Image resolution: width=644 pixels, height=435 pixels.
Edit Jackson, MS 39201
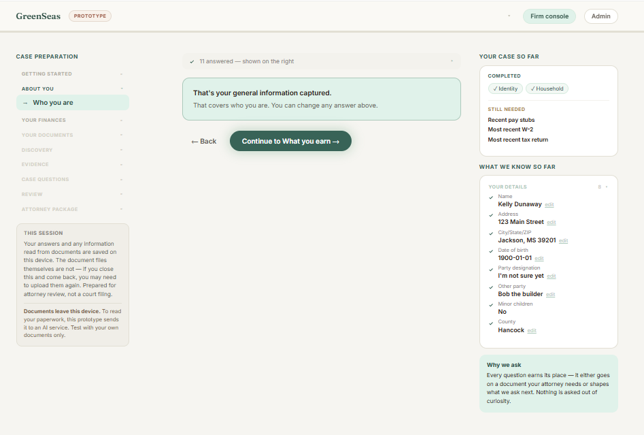(563, 241)
